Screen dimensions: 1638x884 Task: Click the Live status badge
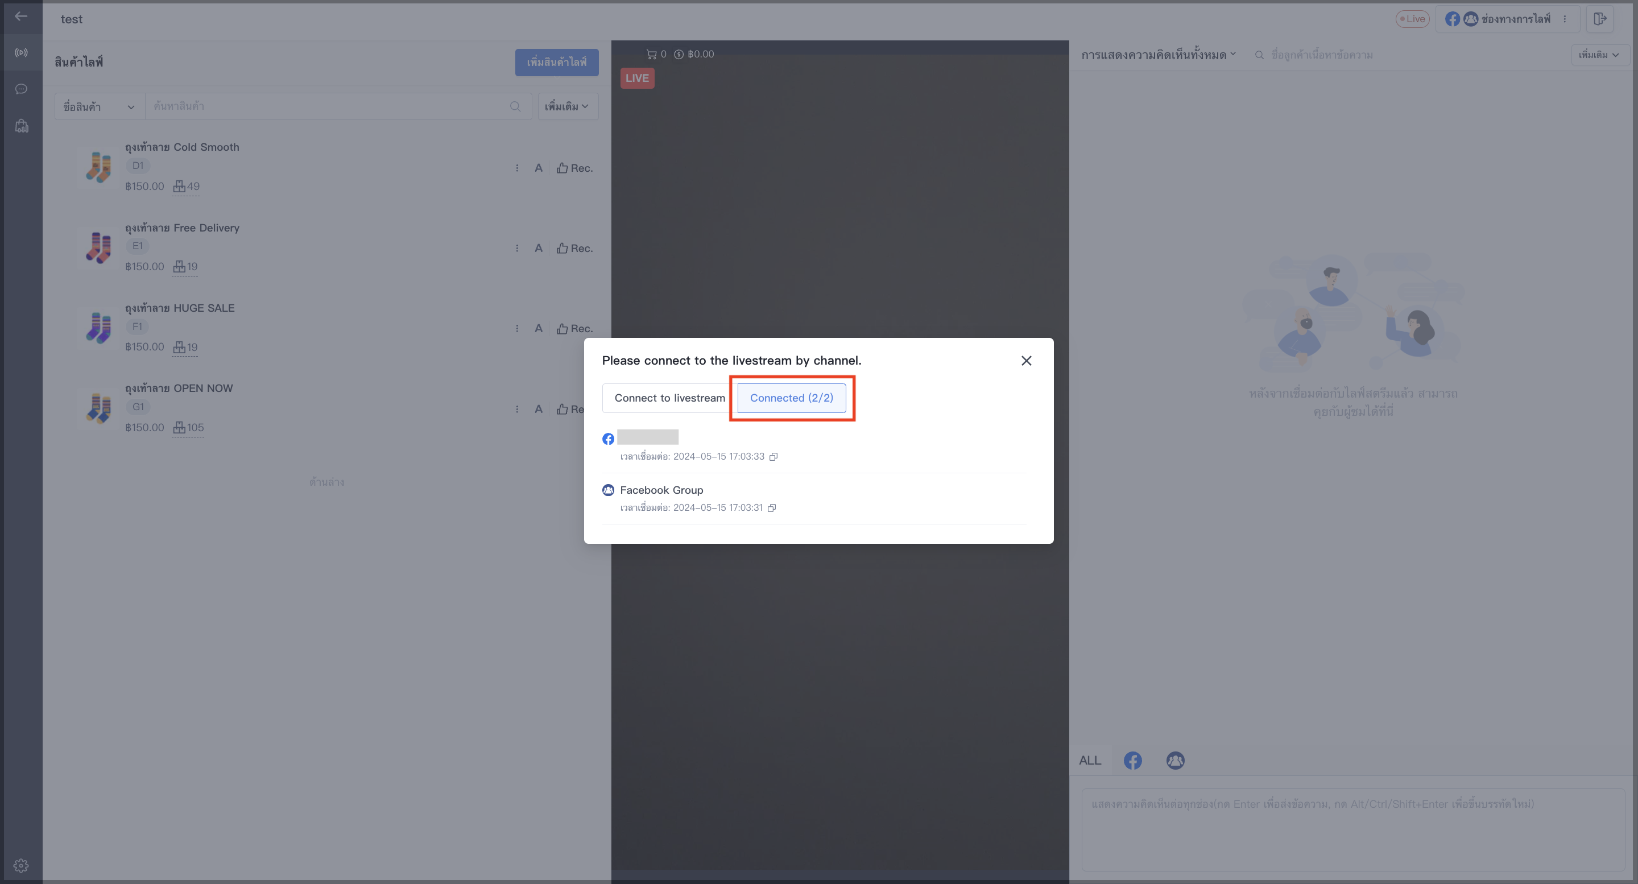point(1412,19)
